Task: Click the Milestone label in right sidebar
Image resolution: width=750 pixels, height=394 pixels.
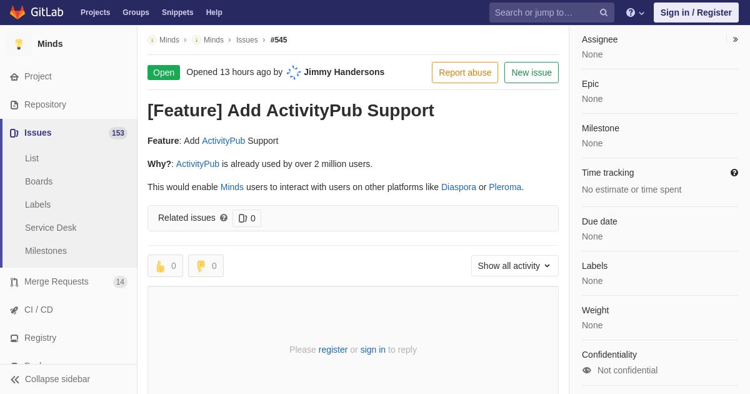Action: coord(601,128)
